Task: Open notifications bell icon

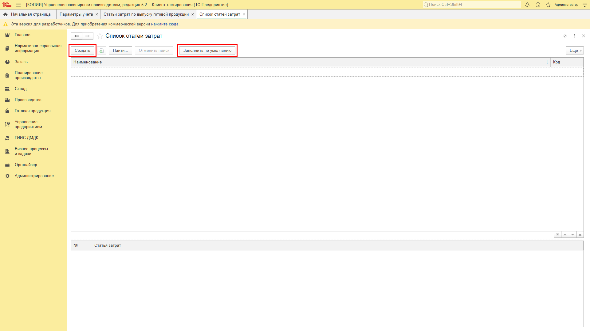Action: (x=527, y=5)
